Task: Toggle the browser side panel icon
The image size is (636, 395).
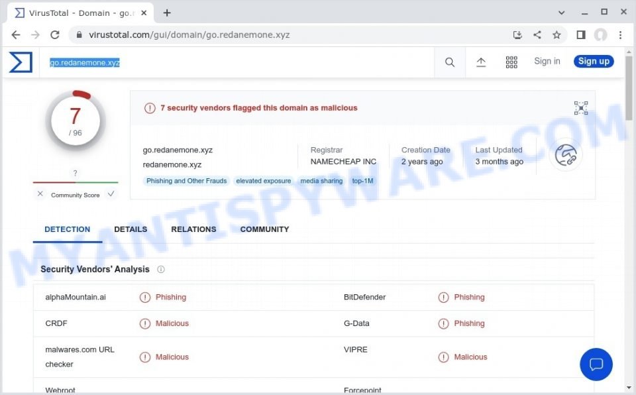Action: click(x=581, y=35)
